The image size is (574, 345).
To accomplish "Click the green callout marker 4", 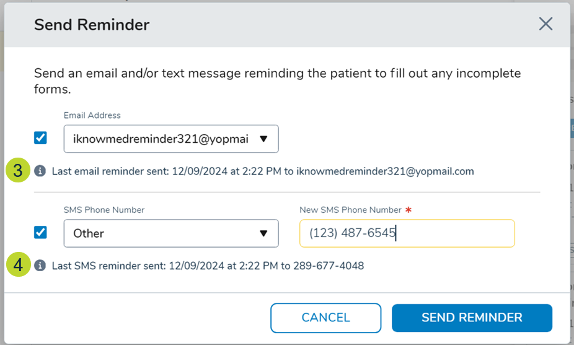I will coord(19,266).
